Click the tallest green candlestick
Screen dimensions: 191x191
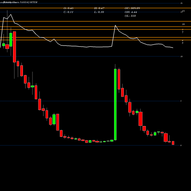pos(115,104)
